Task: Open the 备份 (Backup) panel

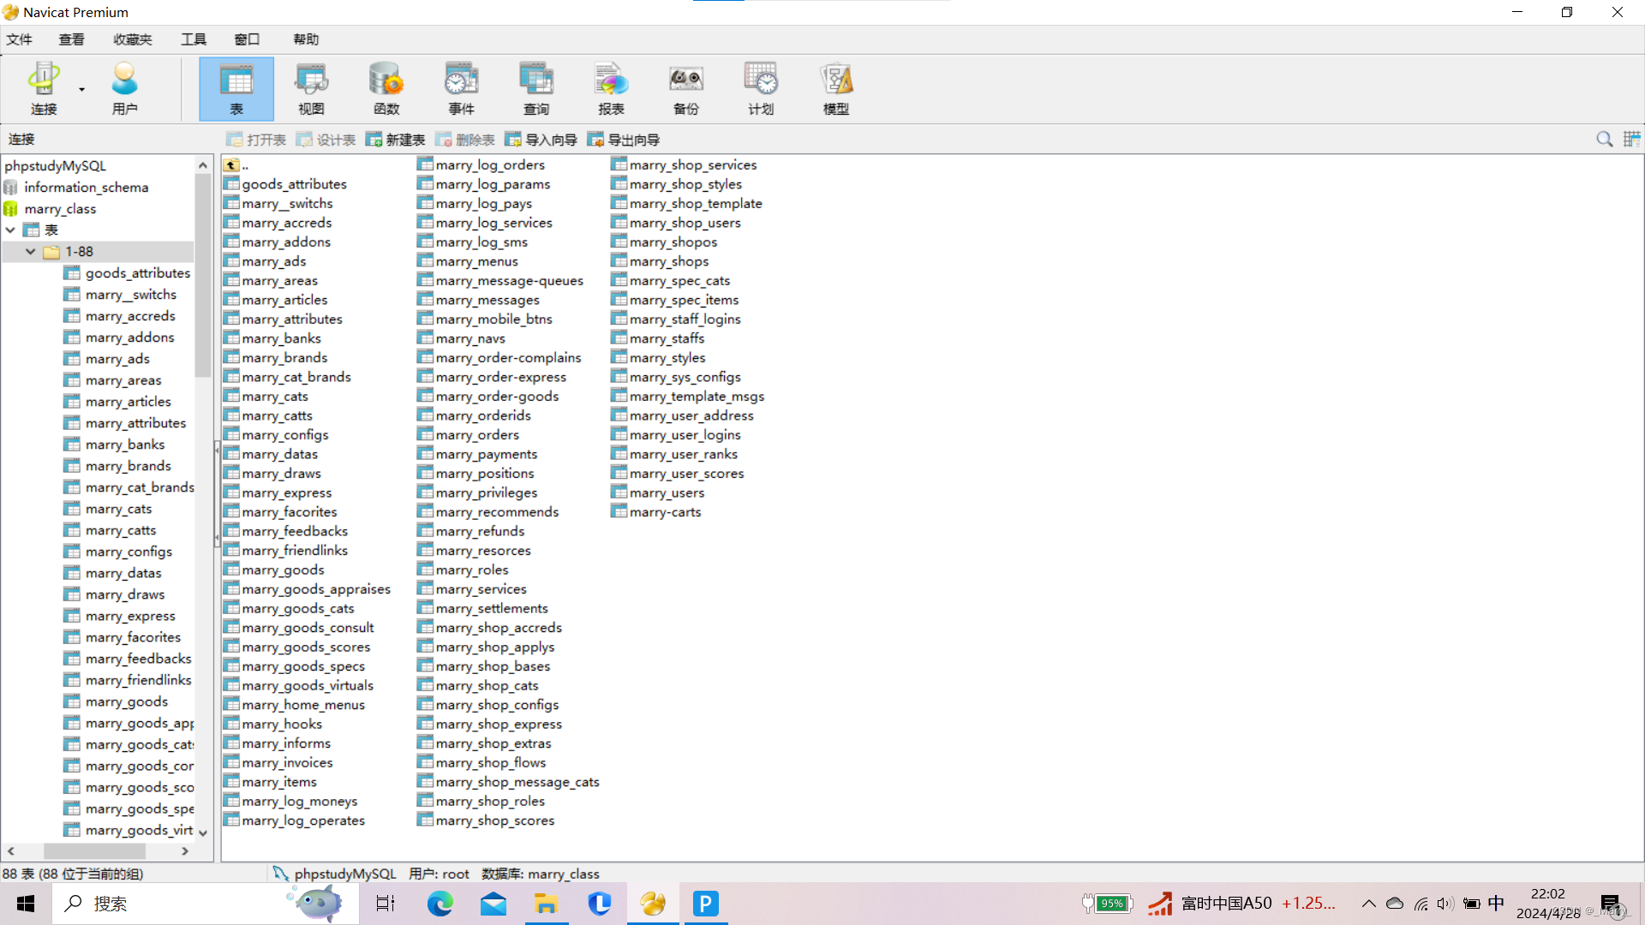Action: point(685,88)
